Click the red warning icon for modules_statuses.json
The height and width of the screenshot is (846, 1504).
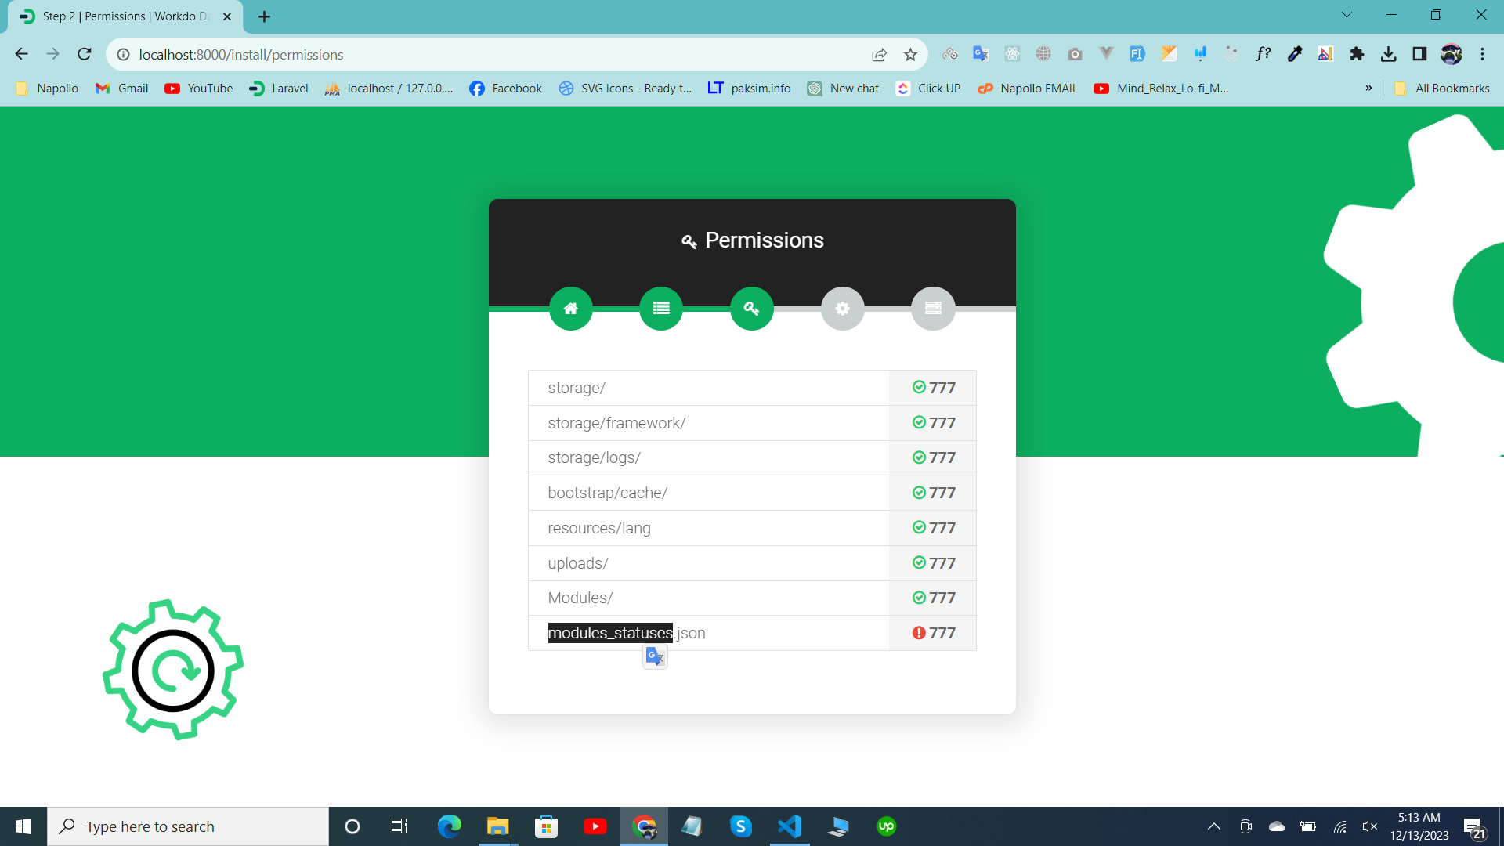point(919,633)
